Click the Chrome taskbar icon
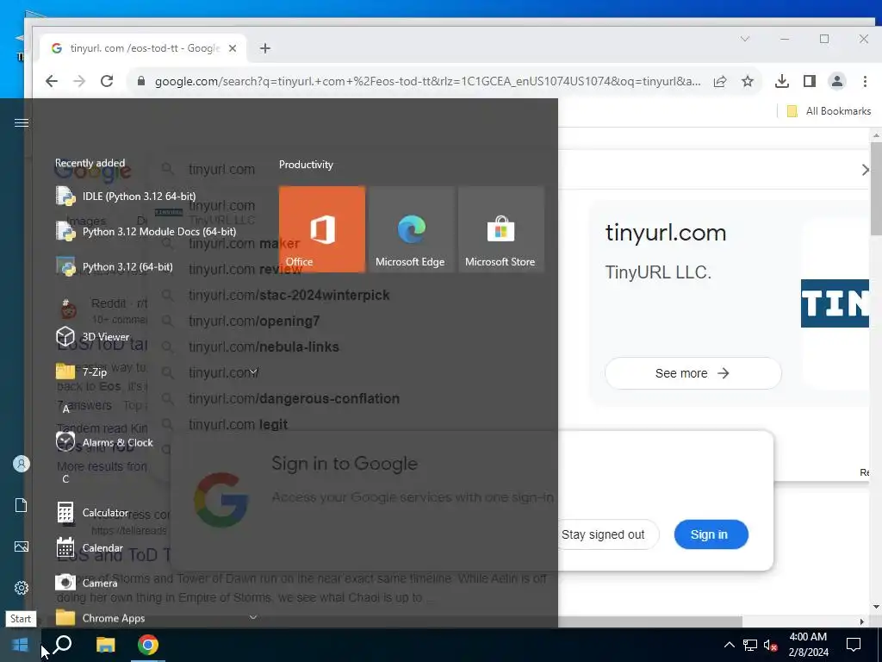Image resolution: width=882 pixels, height=662 pixels. [x=148, y=645]
